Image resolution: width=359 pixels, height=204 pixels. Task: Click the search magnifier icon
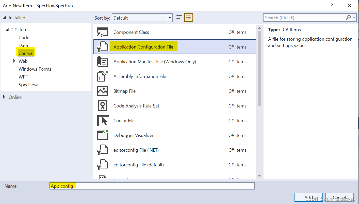click(x=348, y=18)
